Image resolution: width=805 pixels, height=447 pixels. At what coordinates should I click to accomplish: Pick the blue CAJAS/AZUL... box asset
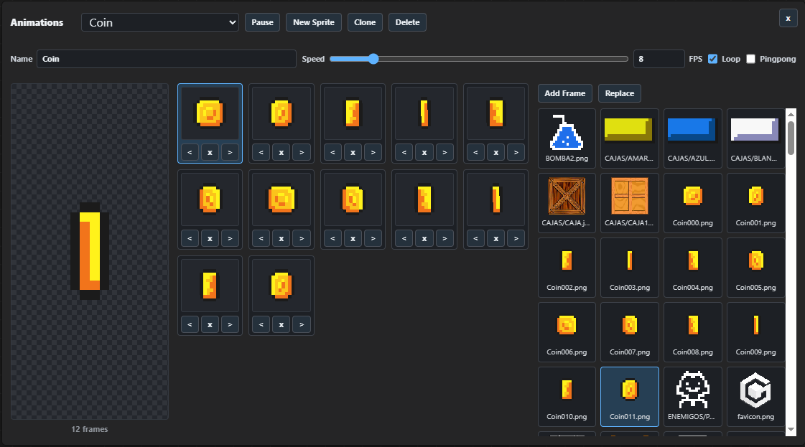coord(692,138)
